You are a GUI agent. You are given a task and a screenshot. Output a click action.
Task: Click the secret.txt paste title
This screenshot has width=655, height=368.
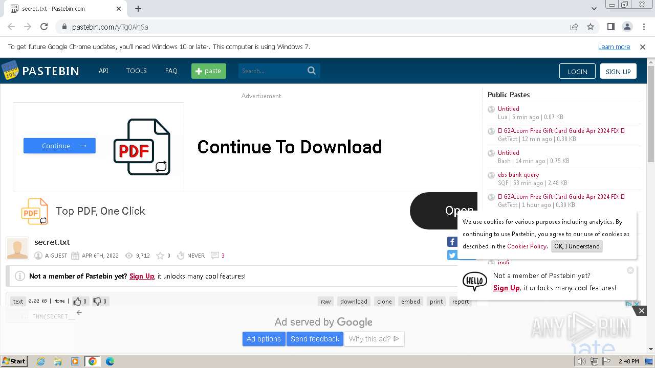[52, 242]
